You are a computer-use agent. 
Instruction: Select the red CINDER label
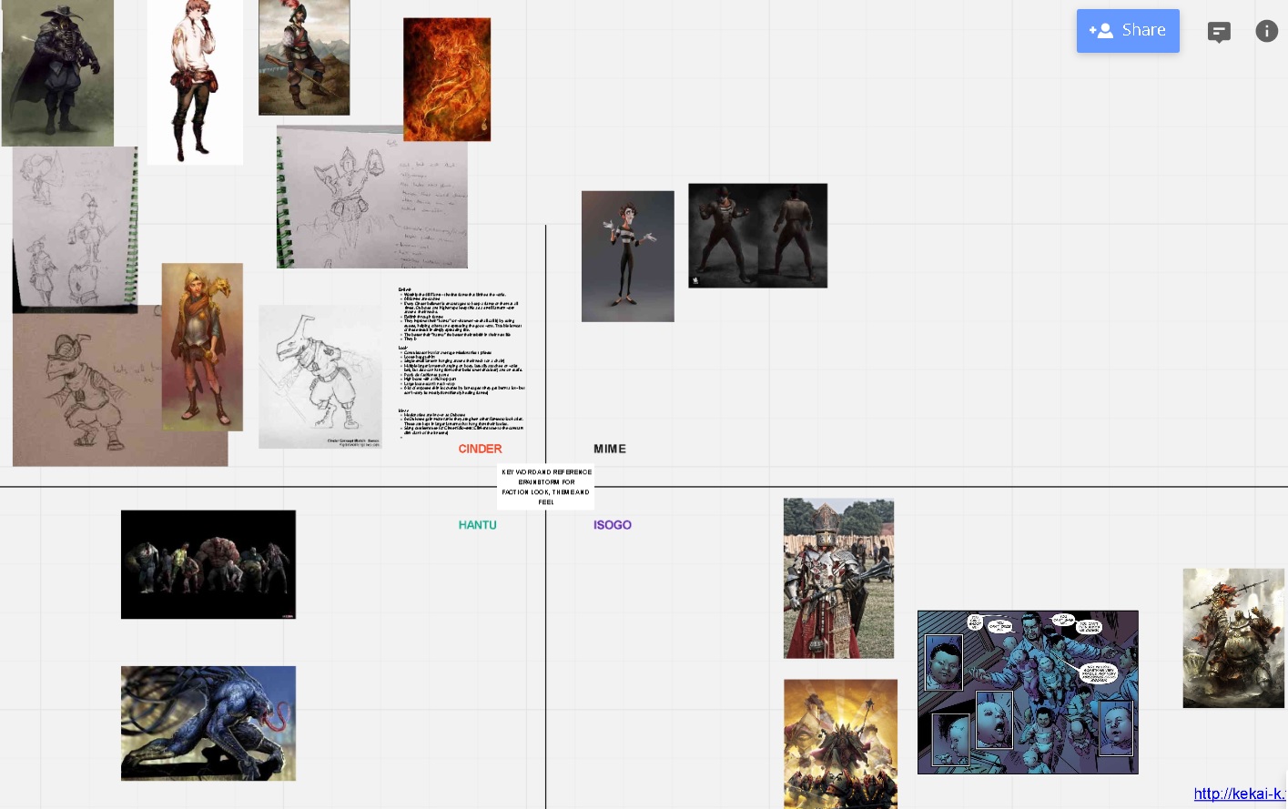tap(480, 449)
